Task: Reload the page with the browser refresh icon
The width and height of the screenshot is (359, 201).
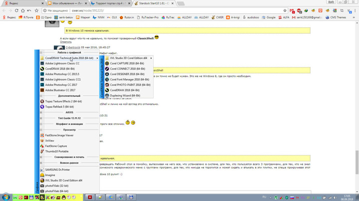Action: pos(16,10)
